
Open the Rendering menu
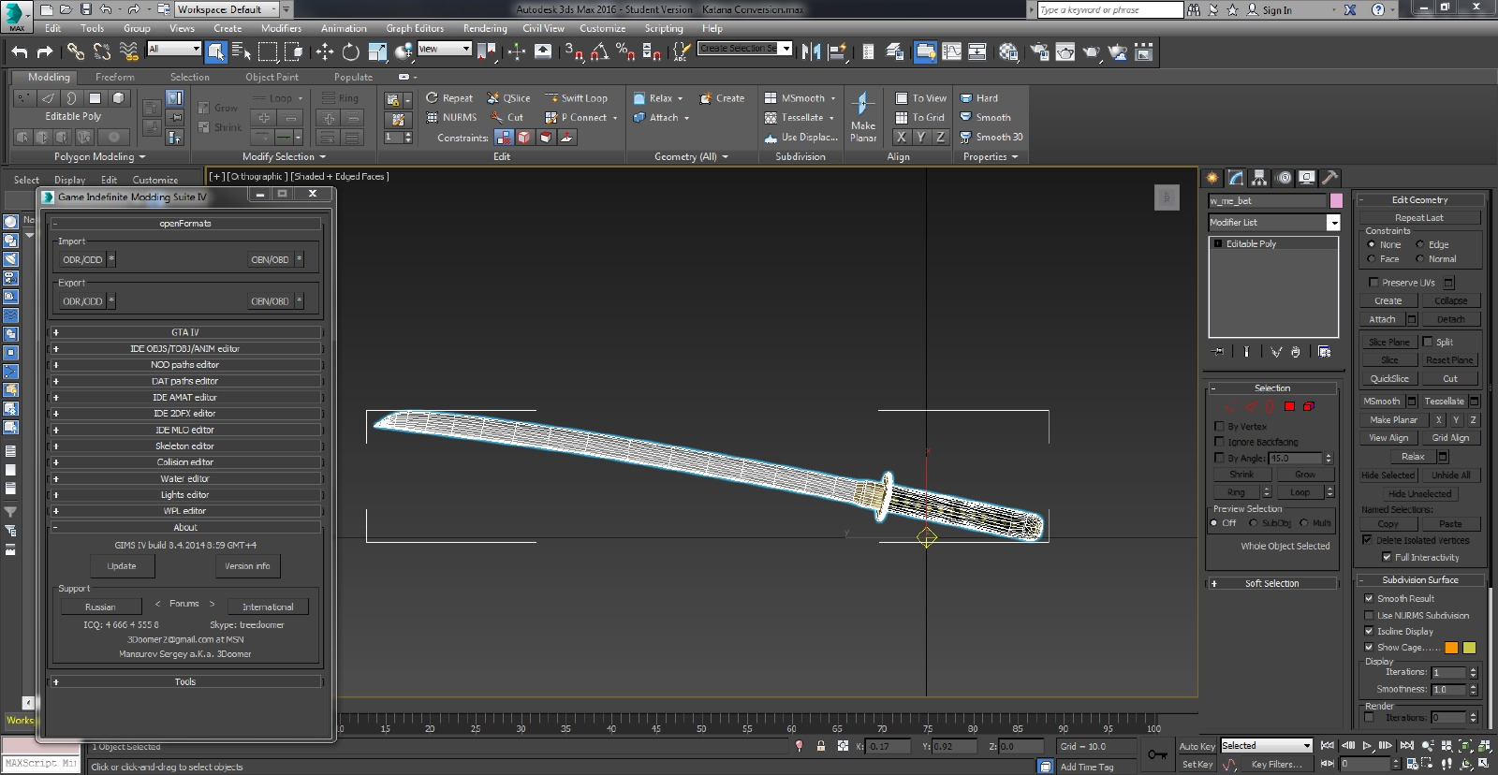[484, 28]
